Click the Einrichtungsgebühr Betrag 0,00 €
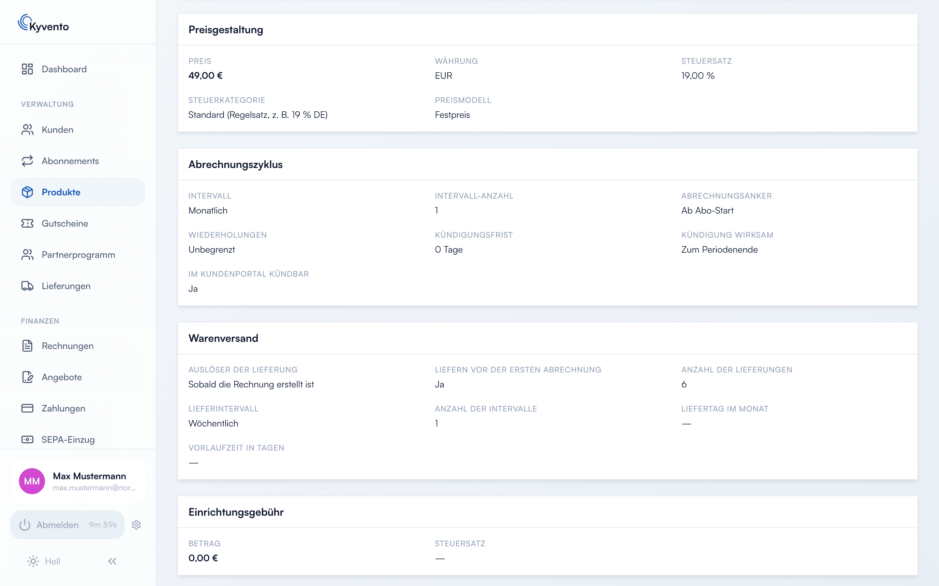 click(203, 558)
